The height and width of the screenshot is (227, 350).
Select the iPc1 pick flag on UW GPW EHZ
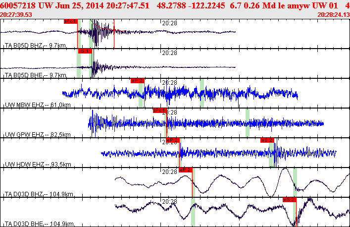tap(160, 111)
